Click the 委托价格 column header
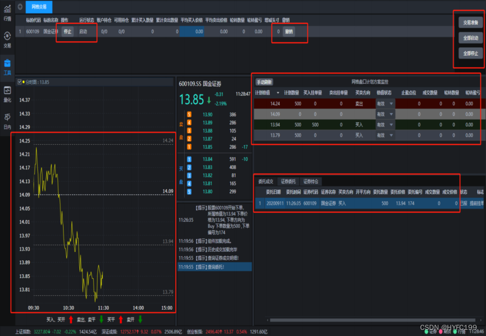The image size is (486, 336). [398, 192]
